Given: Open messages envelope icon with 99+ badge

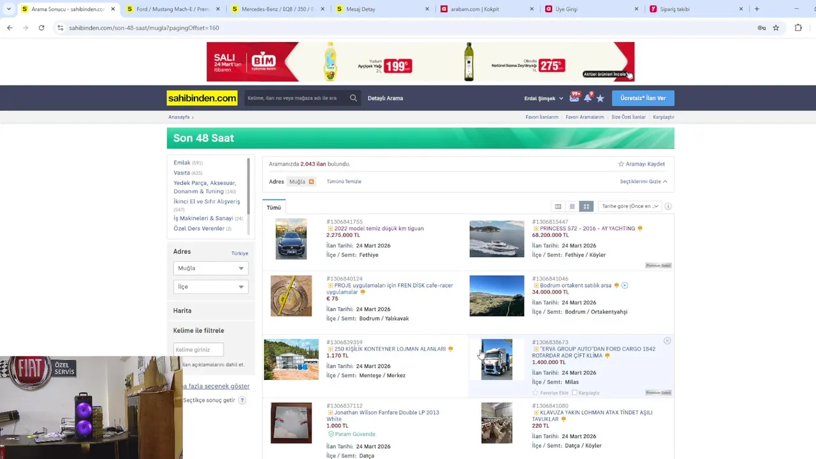Looking at the screenshot, I should point(574,98).
